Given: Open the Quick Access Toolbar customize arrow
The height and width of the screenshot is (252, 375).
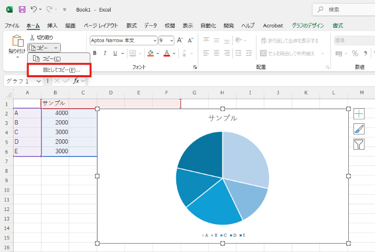Looking at the screenshot, I should pos(65,9).
